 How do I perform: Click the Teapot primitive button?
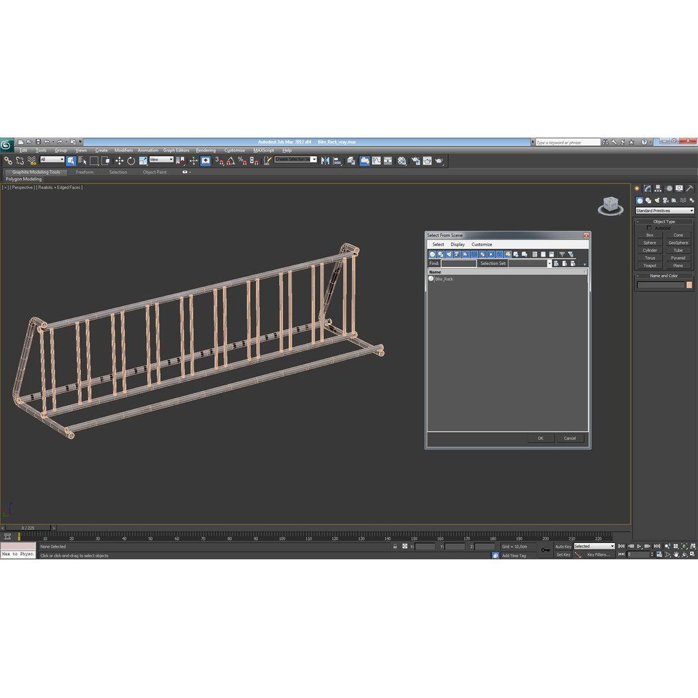tap(650, 266)
